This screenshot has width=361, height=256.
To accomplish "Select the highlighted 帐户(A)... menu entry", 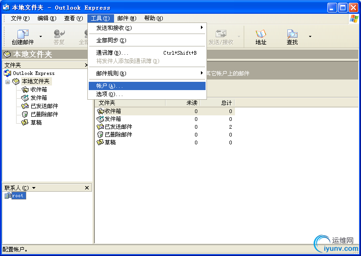I will pos(147,86).
